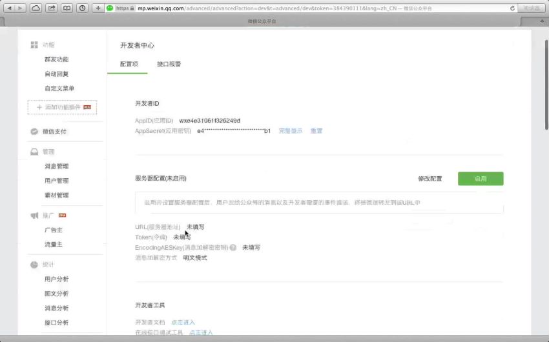Click the green WeChat site favicon

click(110, 8)
